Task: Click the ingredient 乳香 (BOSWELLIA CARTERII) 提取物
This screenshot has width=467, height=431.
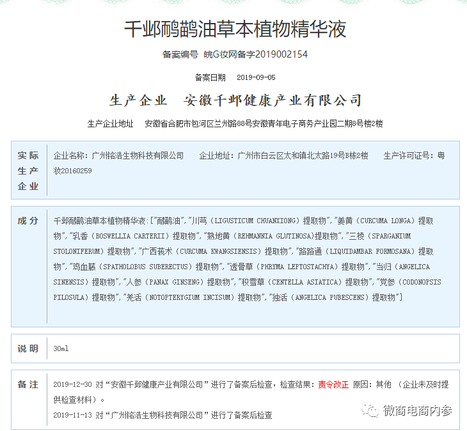Action: (134, 236)
